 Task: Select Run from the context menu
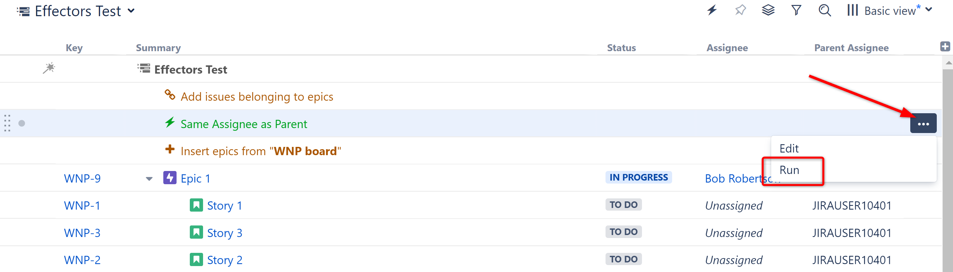click(x=789, y=170)
